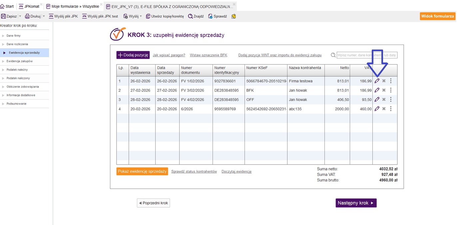Delete the abc135 row using its X icon
This screenshot has height=225, width=457.
coord(384,109)
